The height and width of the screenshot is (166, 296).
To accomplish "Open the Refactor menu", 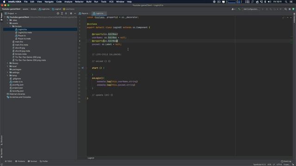I will (x=79, y=2).
